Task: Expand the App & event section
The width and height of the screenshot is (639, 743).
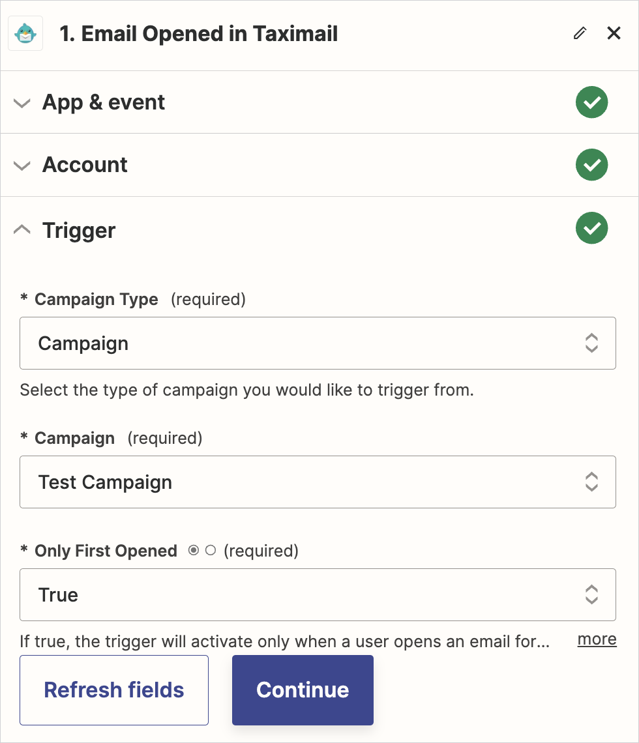Action: click(22, 103)
